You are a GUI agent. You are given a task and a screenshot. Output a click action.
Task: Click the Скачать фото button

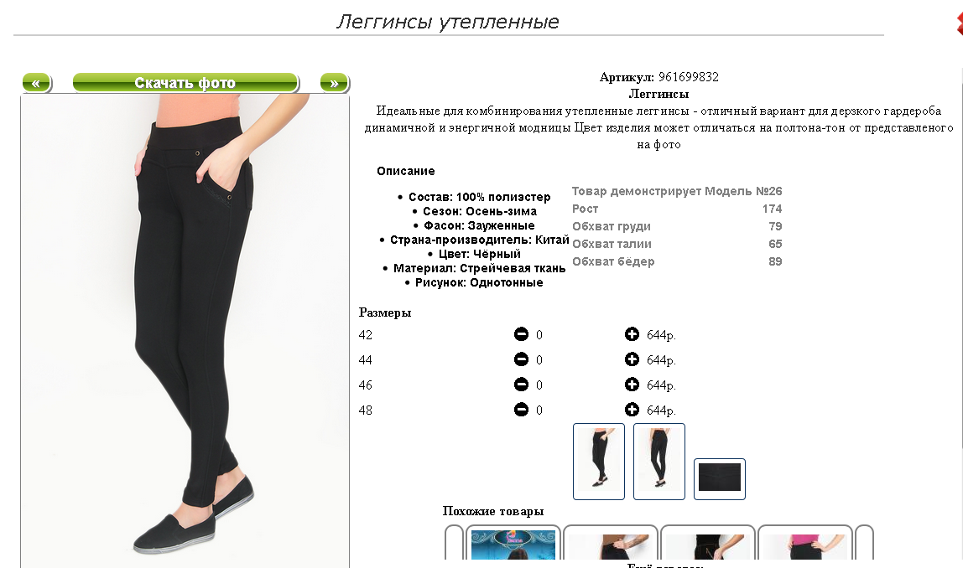point(185,83)
